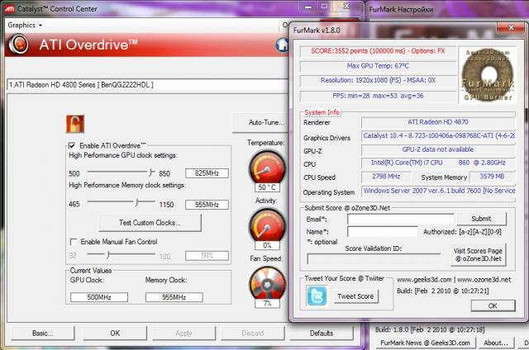The height and width of the screenshot is (350, 529).
Task: Click the fan speed slider handle
Action: (108, 255)
